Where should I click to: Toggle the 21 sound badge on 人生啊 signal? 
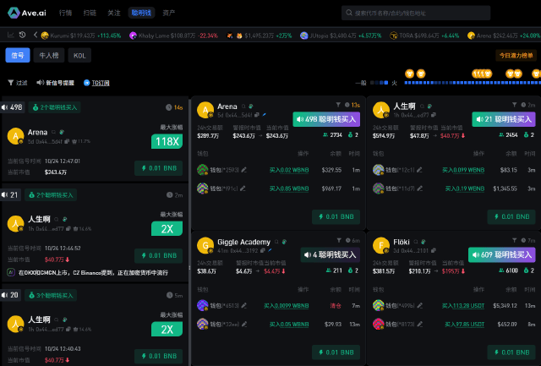click(11, 195)
